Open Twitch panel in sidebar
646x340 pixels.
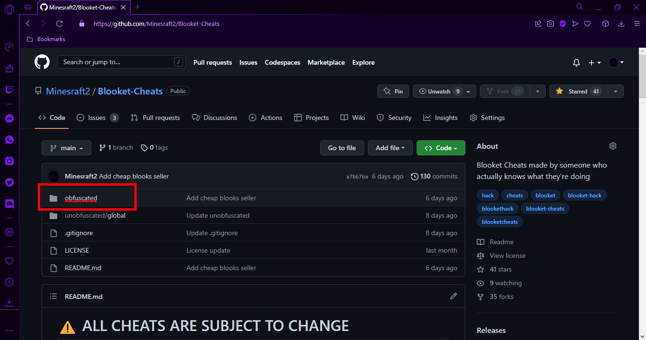coord(9,90)
